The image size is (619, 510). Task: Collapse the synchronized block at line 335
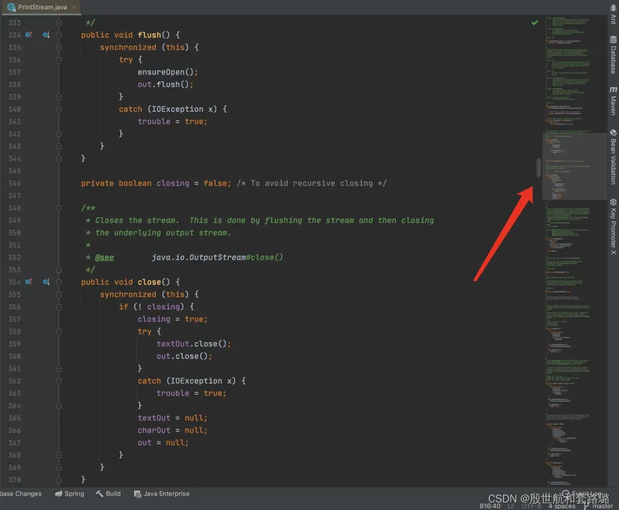click(x=59, y=48)
